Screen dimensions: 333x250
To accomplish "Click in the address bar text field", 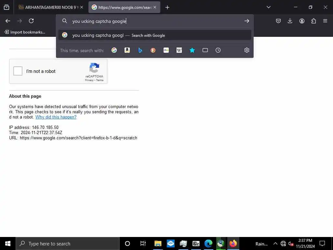I will 155,21.
